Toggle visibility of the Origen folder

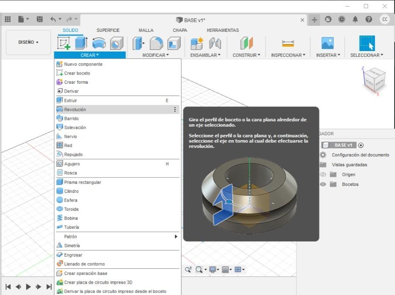point(323,175)
